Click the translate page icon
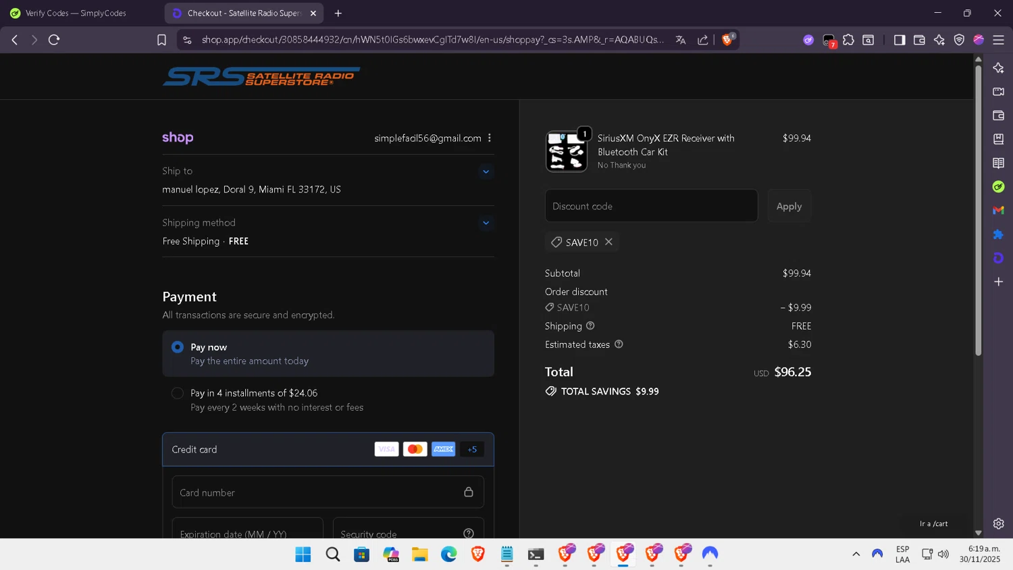Image resolution: width=1013 pixels, height=570 pixels. [681, 40]
